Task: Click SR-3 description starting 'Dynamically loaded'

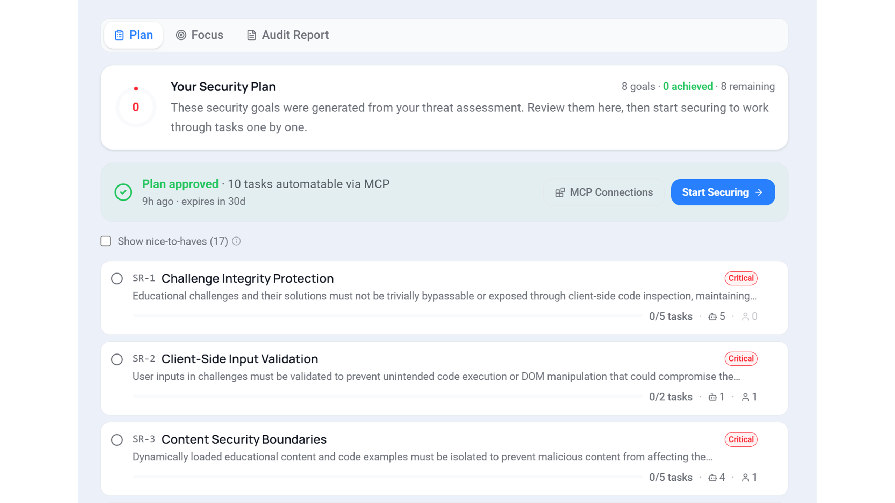Action: coord(422,457)
